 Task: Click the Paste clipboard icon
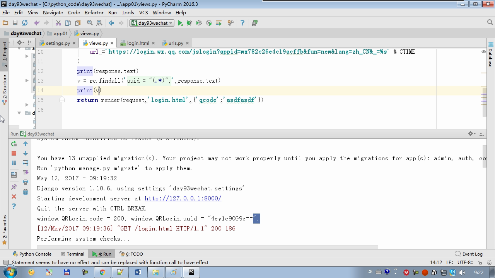(x=77, y=23)
